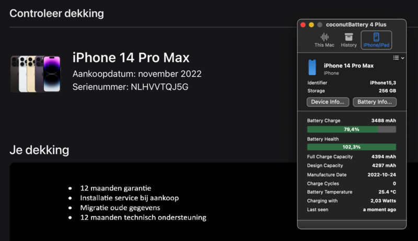418x241 pixels.
Task: Click '12 maanden garantie' list item
Action: 115,188
